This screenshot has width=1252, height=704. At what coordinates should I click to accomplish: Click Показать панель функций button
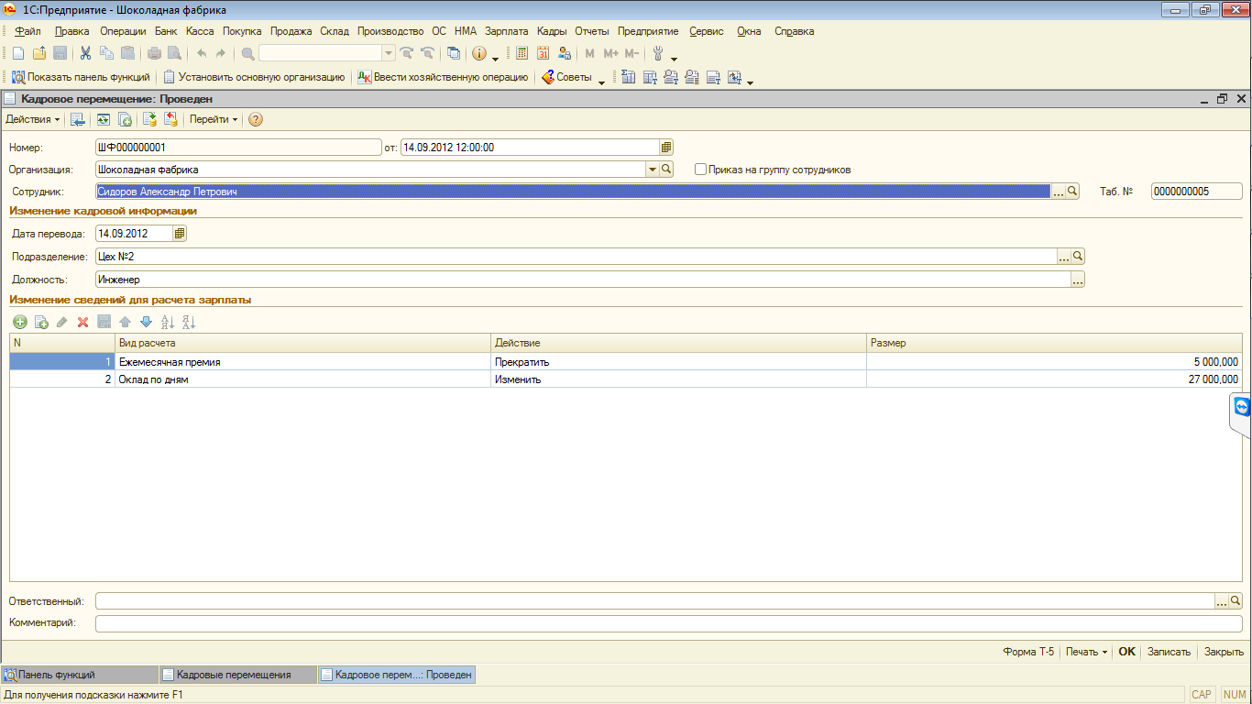(x=81, y=77)
